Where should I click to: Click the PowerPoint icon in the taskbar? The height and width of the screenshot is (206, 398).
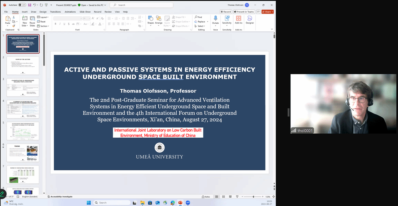tap(180, 203)
